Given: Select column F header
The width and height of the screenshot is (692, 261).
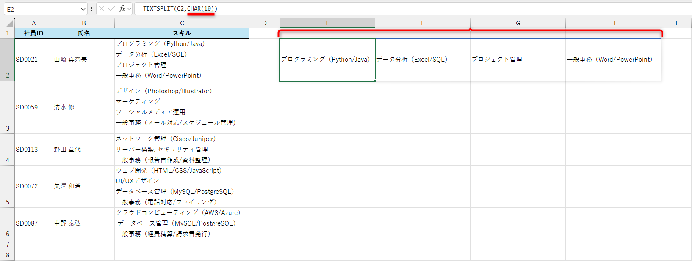Looking at the screenshot, I should (423, 23).
